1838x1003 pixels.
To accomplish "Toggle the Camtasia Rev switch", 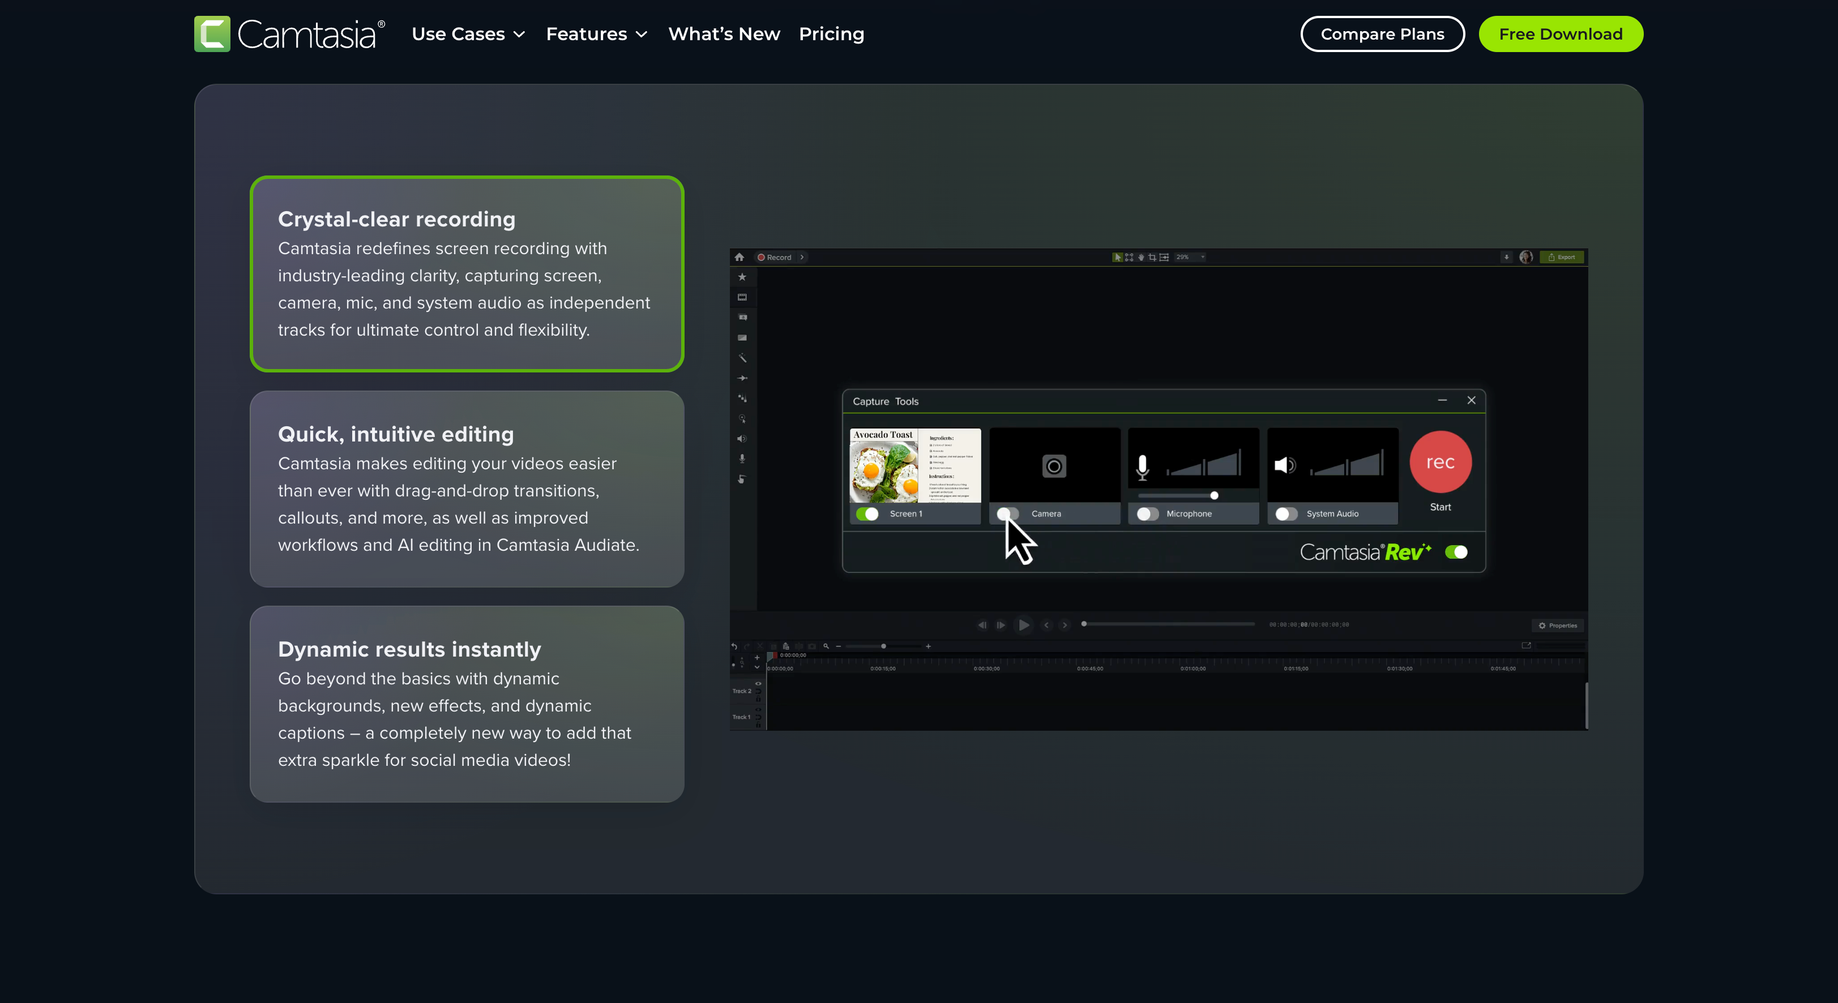I will click(x=1456, y=552).
